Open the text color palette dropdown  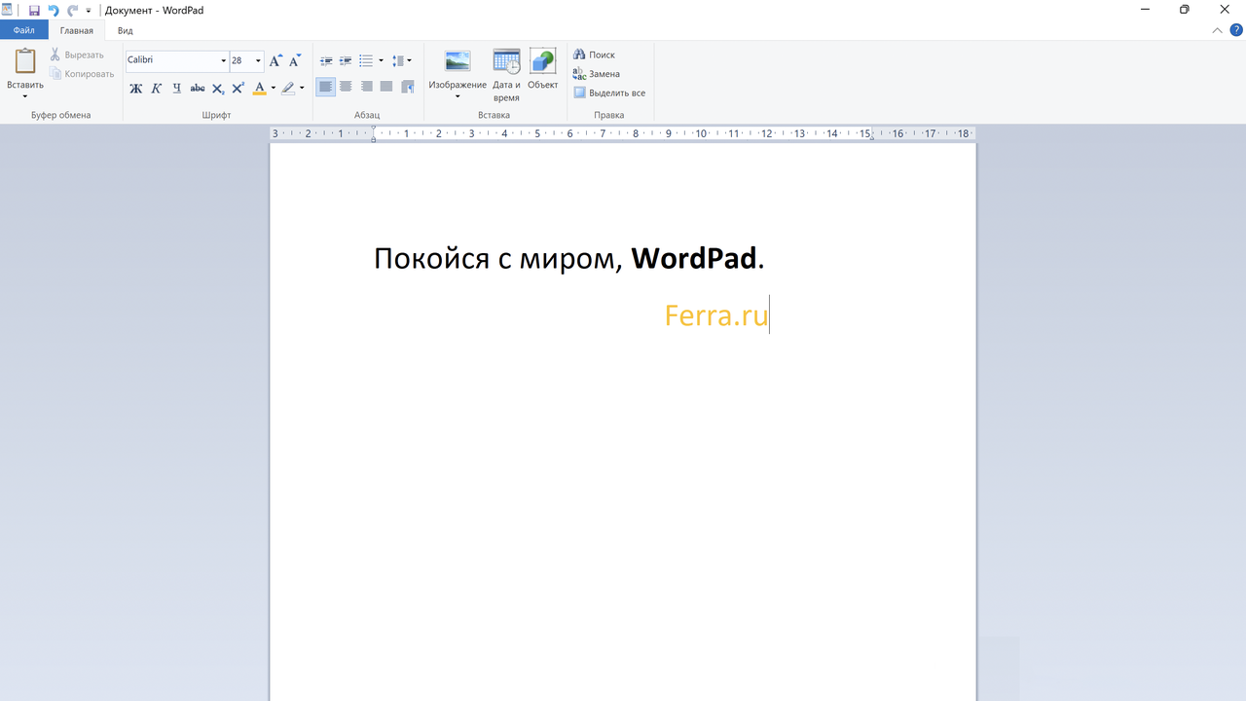click(274, 88)
